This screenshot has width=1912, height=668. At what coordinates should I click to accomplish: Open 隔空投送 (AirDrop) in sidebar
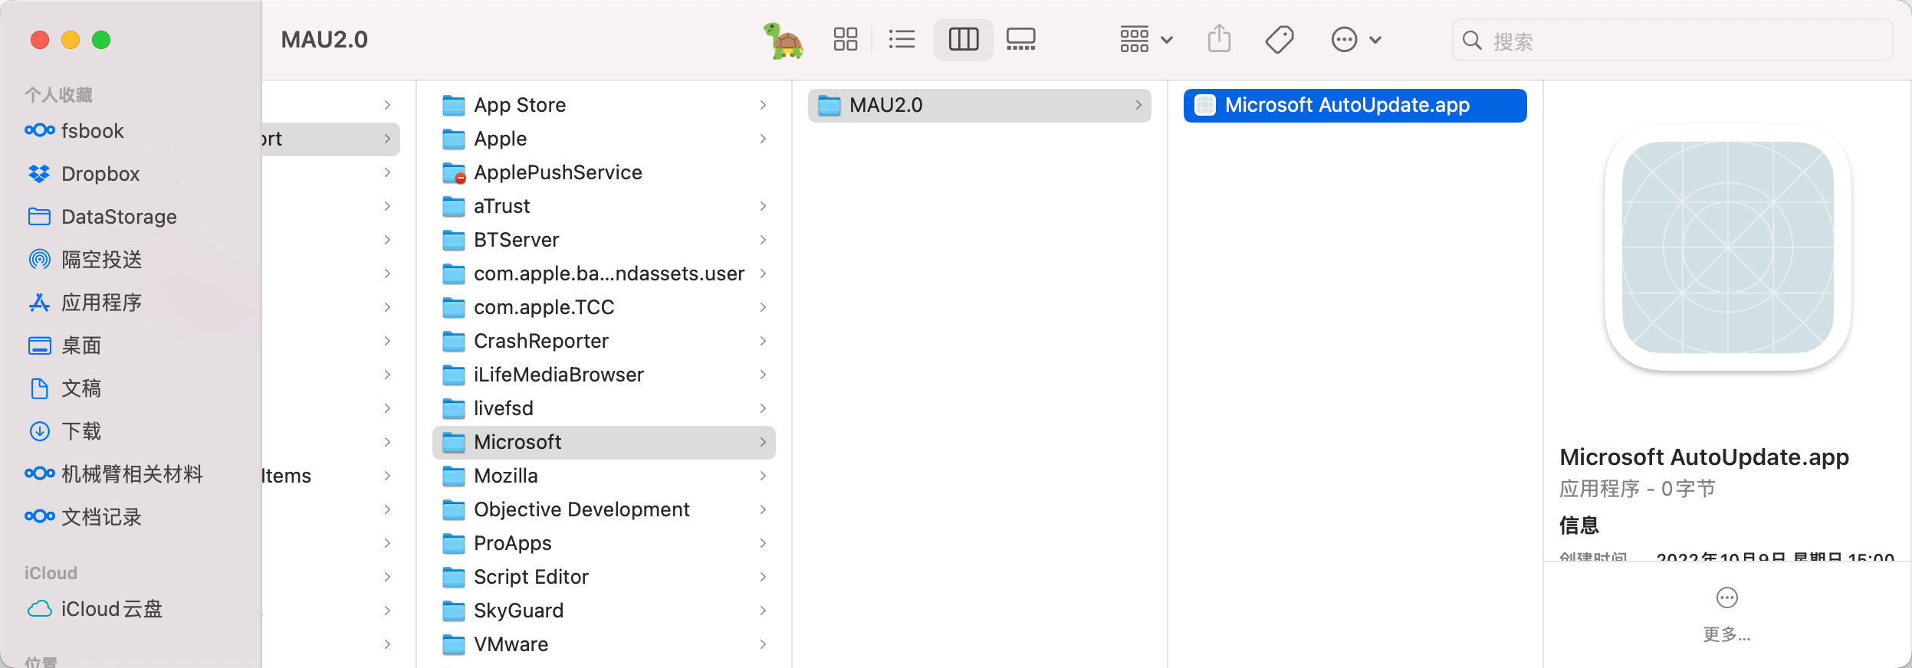pos(85,260)
